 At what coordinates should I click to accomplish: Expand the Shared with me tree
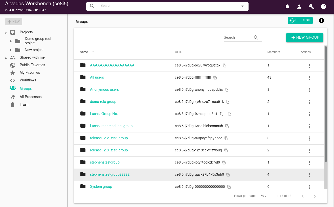[6, 58]
